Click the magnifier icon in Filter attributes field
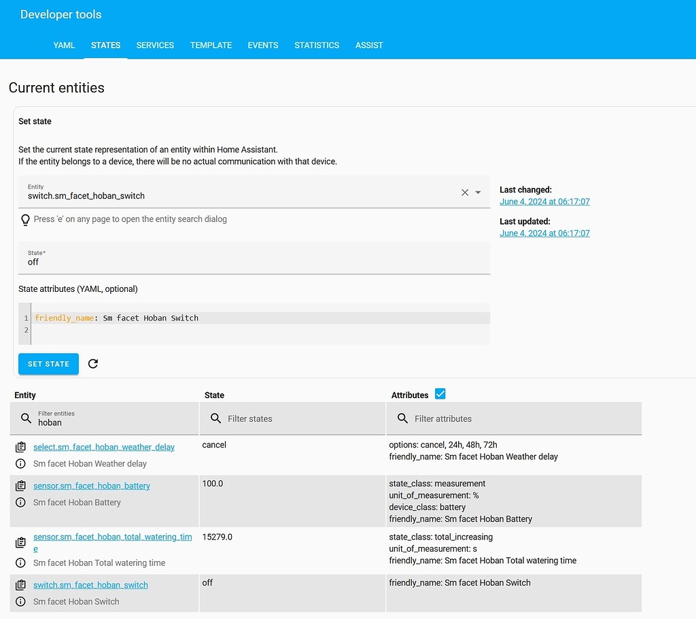 (x=404, y=418)
